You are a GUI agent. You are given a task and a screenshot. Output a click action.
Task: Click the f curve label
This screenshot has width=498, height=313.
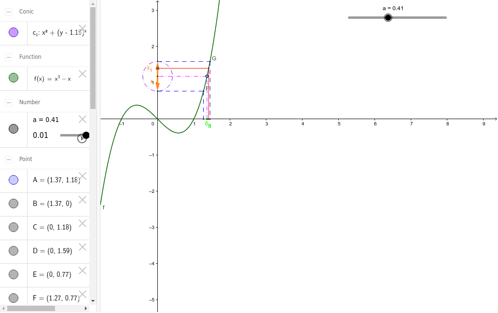pyautogui.click(x=104, y=207)
